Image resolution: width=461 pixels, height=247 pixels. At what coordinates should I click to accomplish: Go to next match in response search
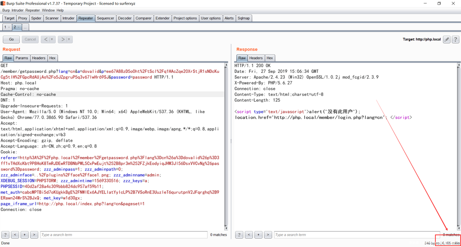268,235
